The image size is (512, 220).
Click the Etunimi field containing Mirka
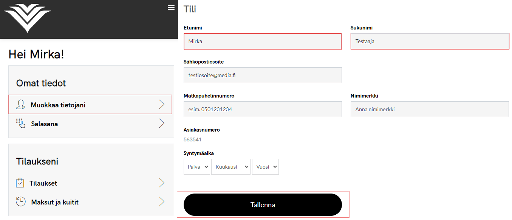262,42
